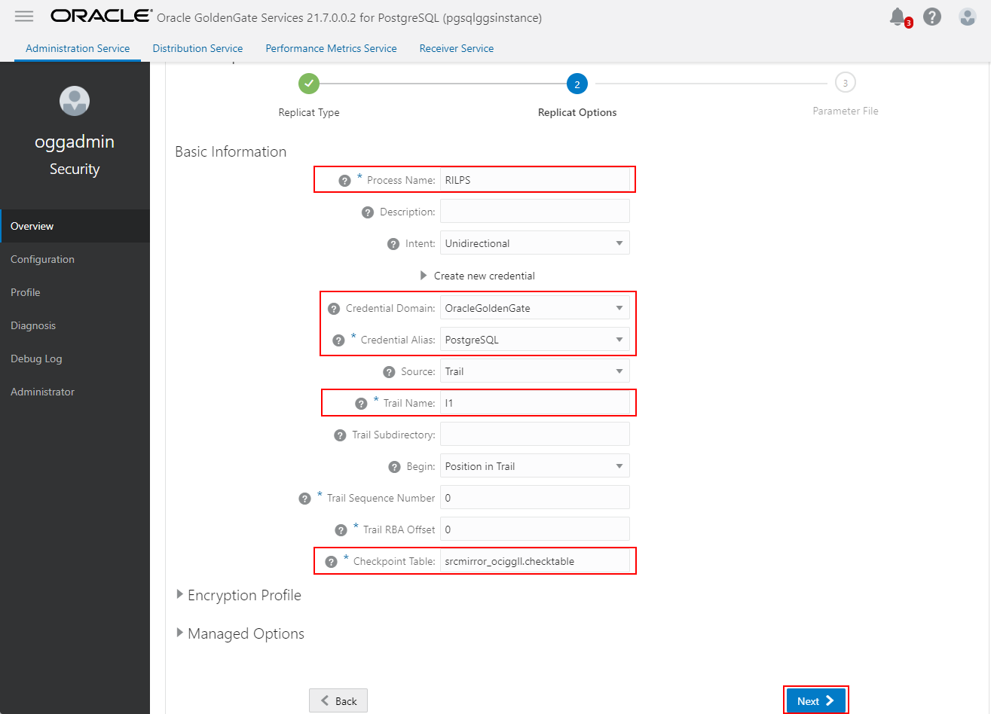
Task: Click the Description input field
Action: (535, 212)
